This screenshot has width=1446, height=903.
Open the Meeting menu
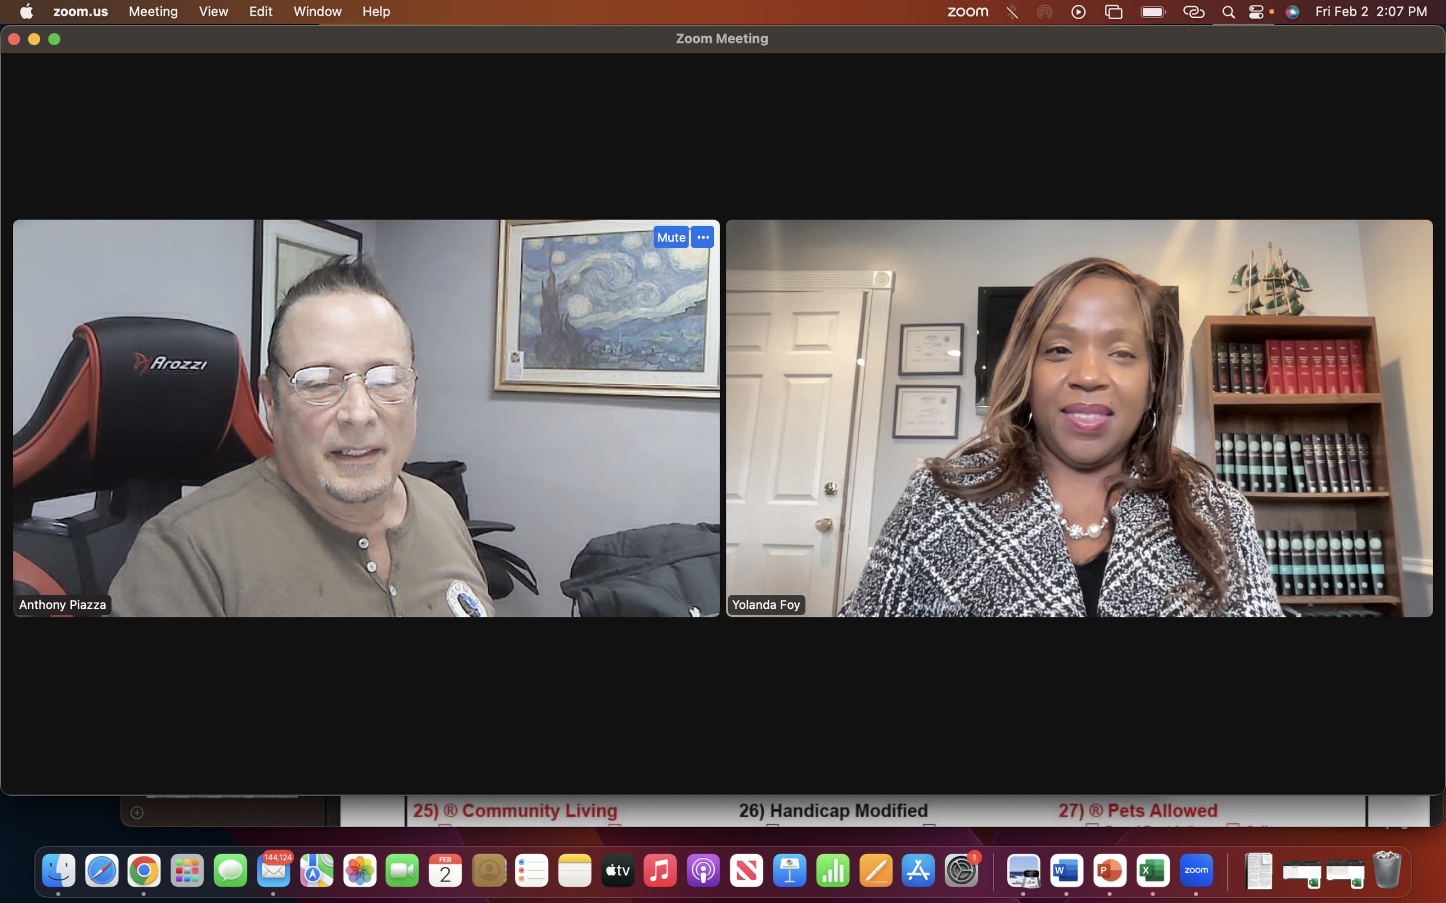click(x=153, y=11)
